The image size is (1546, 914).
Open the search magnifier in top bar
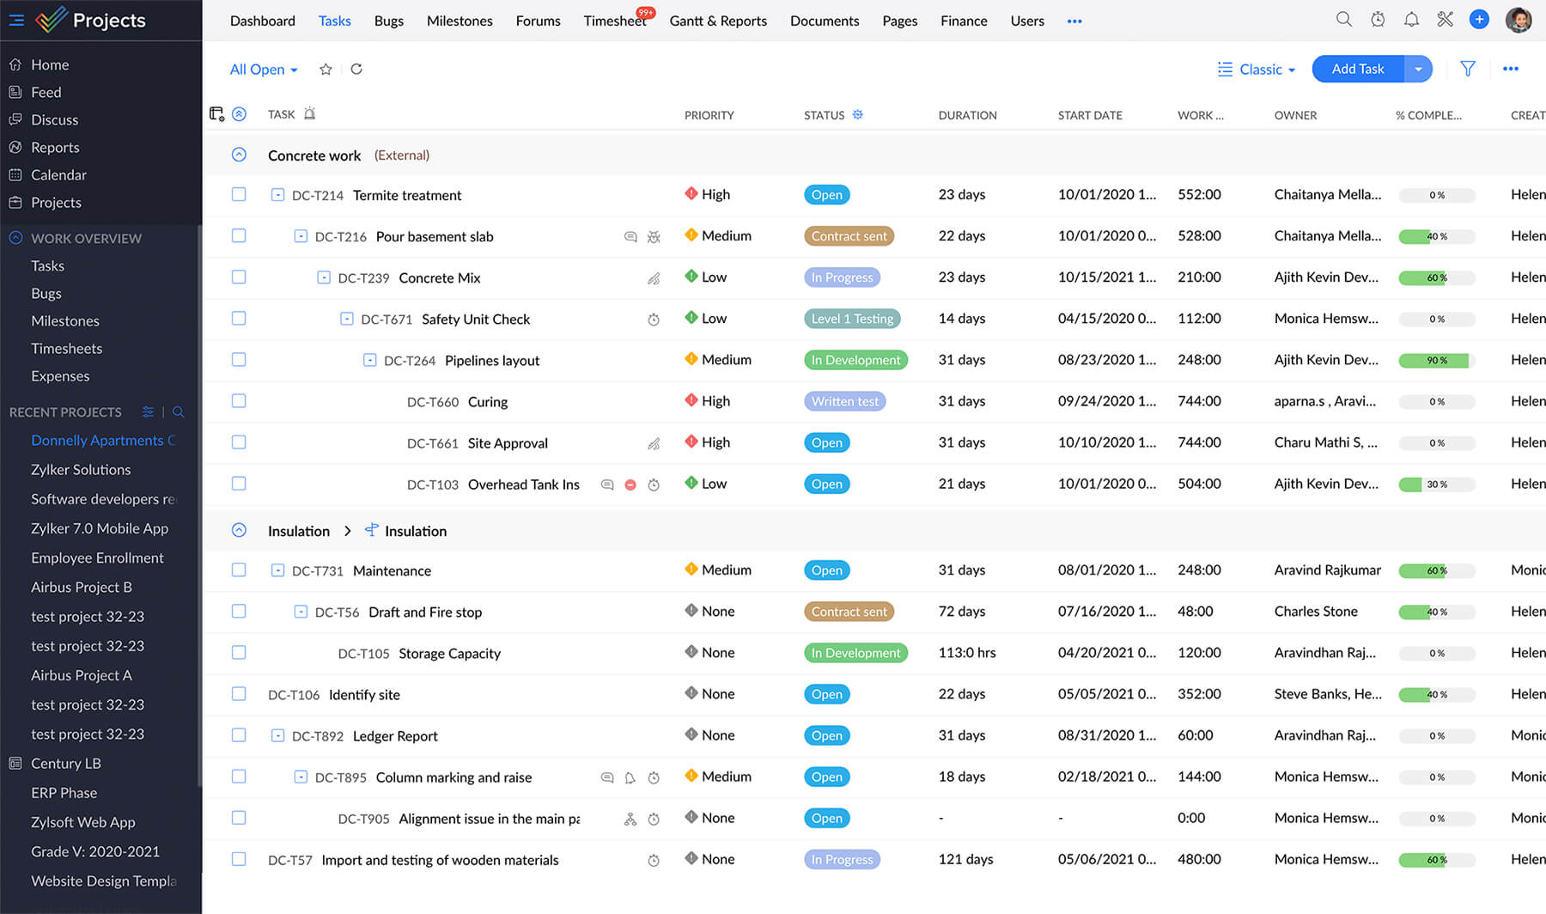point(1343,20)
